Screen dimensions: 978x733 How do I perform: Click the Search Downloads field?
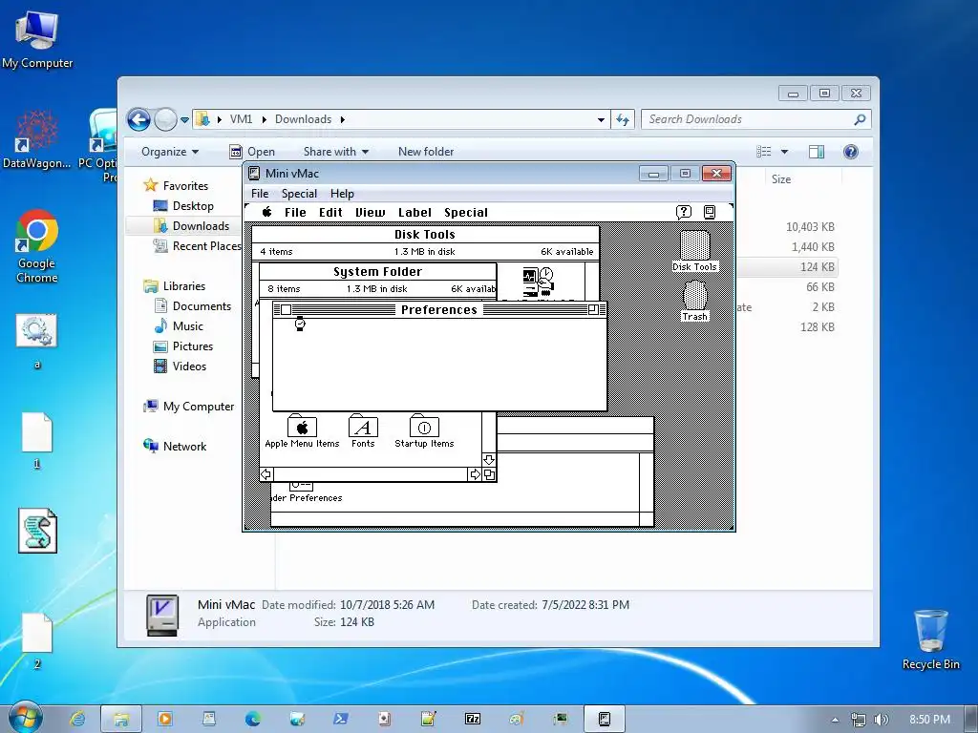[756, 119]
